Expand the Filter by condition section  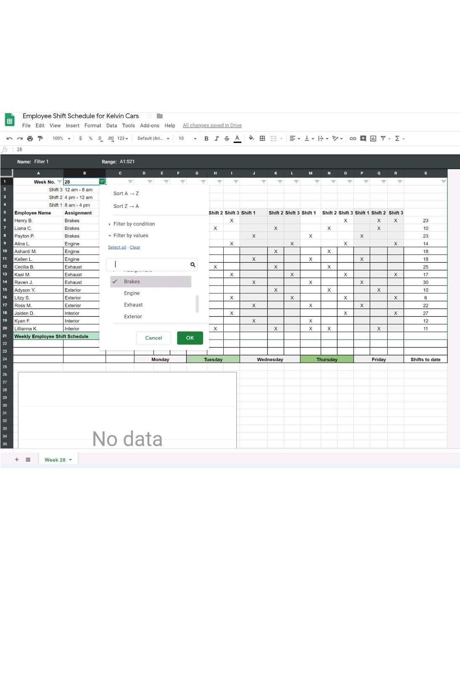pyautogui.click(x=134, y=224)
